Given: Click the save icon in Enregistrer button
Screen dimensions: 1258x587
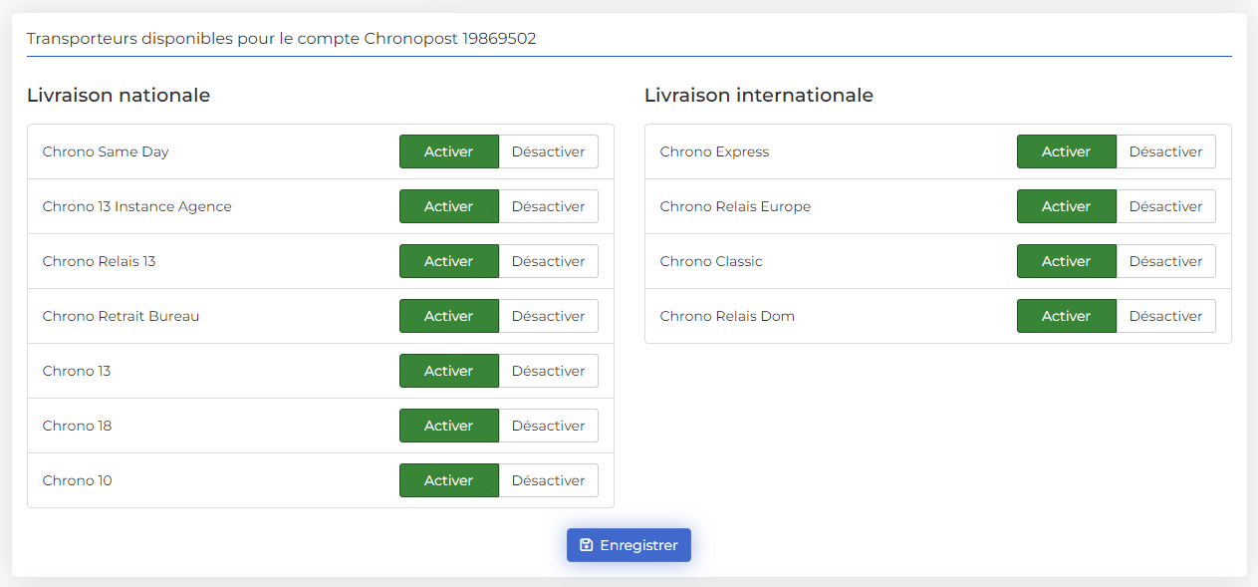Looking at the screenshot, I should [587, 545].
